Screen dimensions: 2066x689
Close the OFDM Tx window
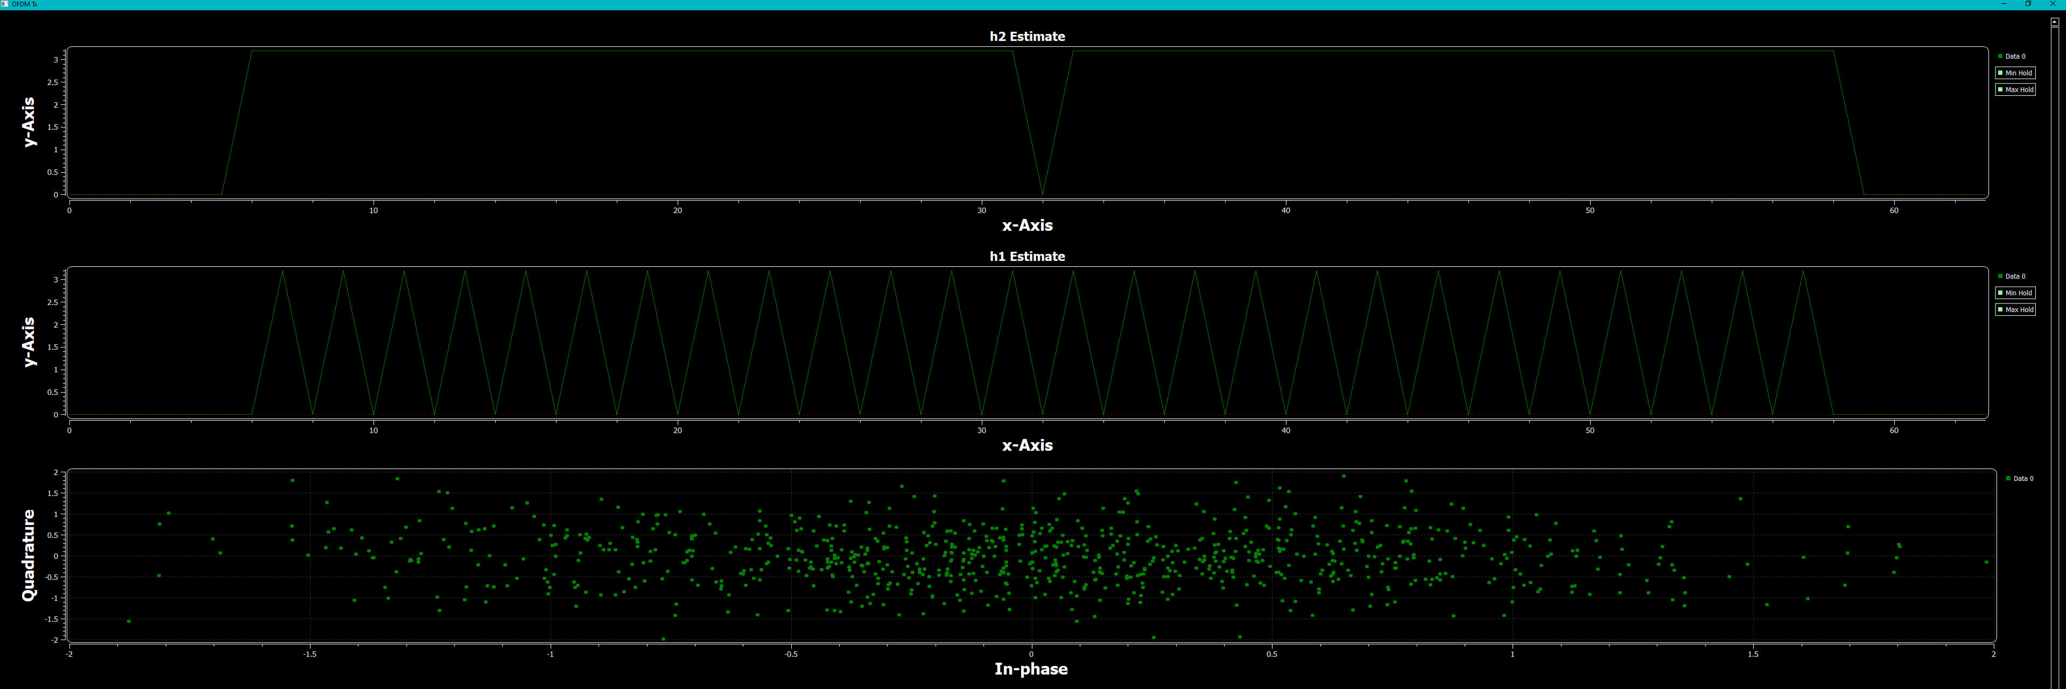pos(2053,4)
